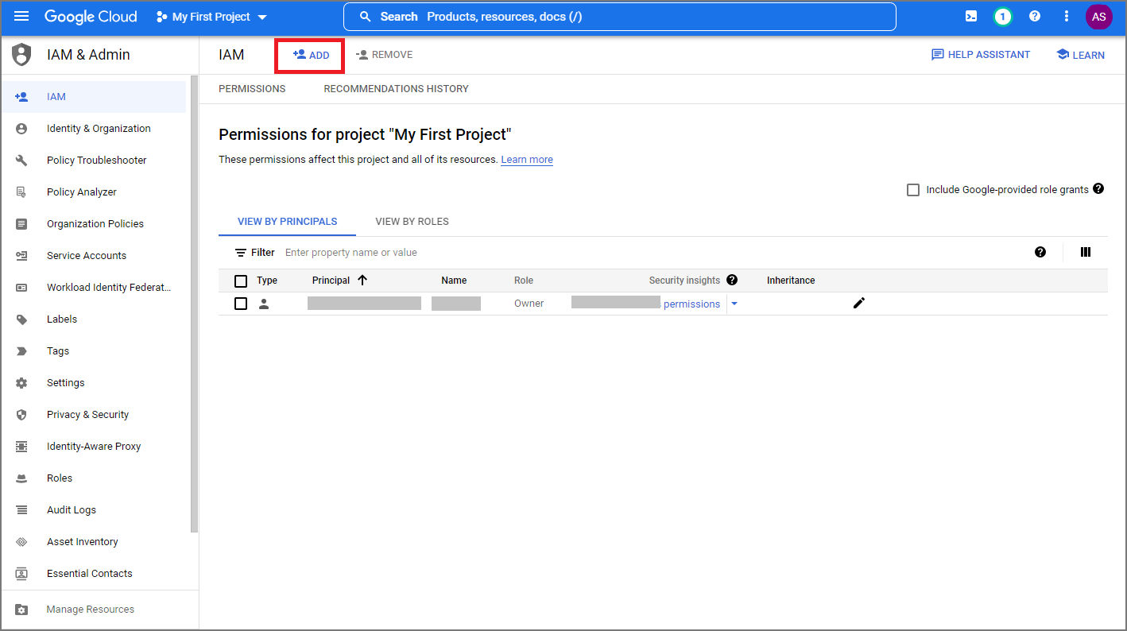Click the Tags sidebar icon

[21, 351]
